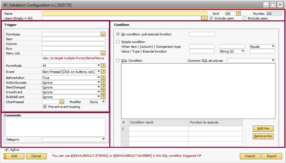
Task: Click the Menu Uid input field
Action: [x=71, y=53]
